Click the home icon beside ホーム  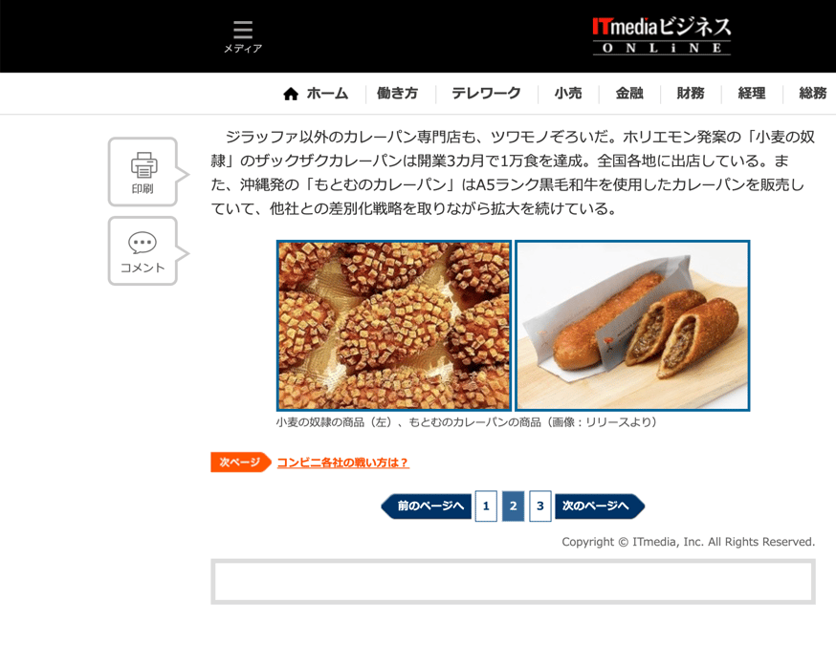click(291, 94)
